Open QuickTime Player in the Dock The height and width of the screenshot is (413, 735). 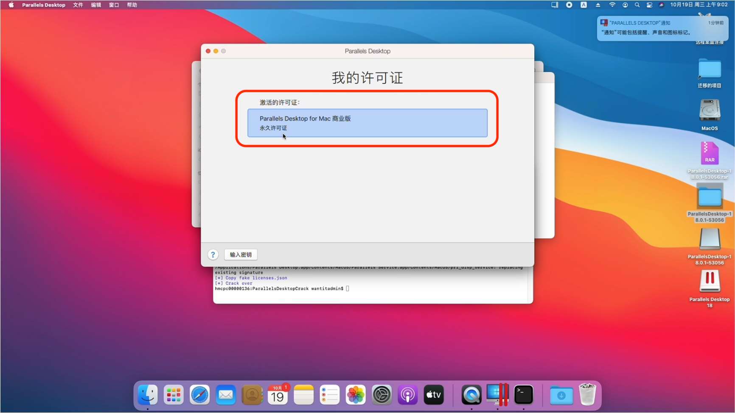pos(471,395)
